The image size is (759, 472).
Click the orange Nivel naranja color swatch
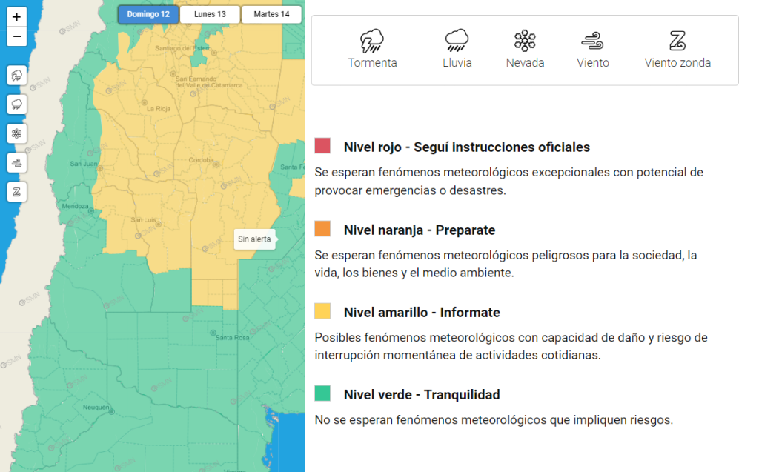pos(322,229)
